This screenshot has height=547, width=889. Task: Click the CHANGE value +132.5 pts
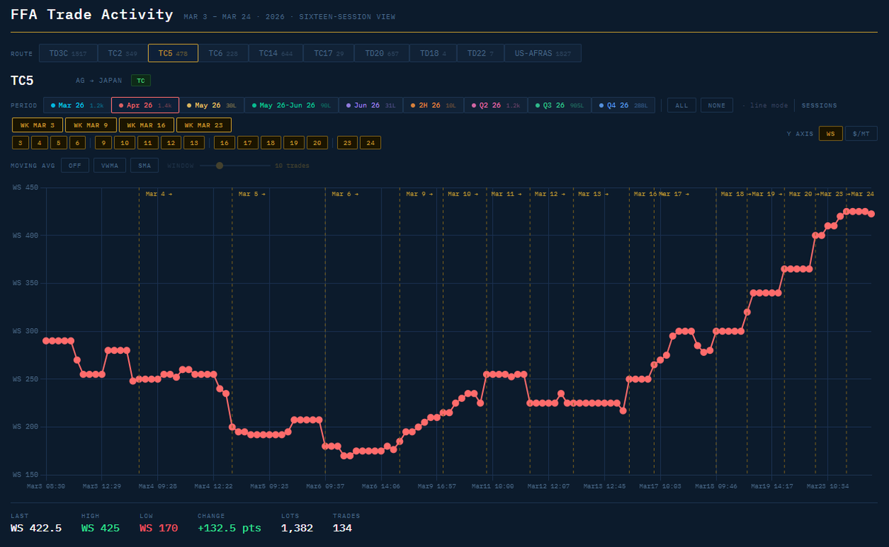pyautogui.click(x=230, y=528)
